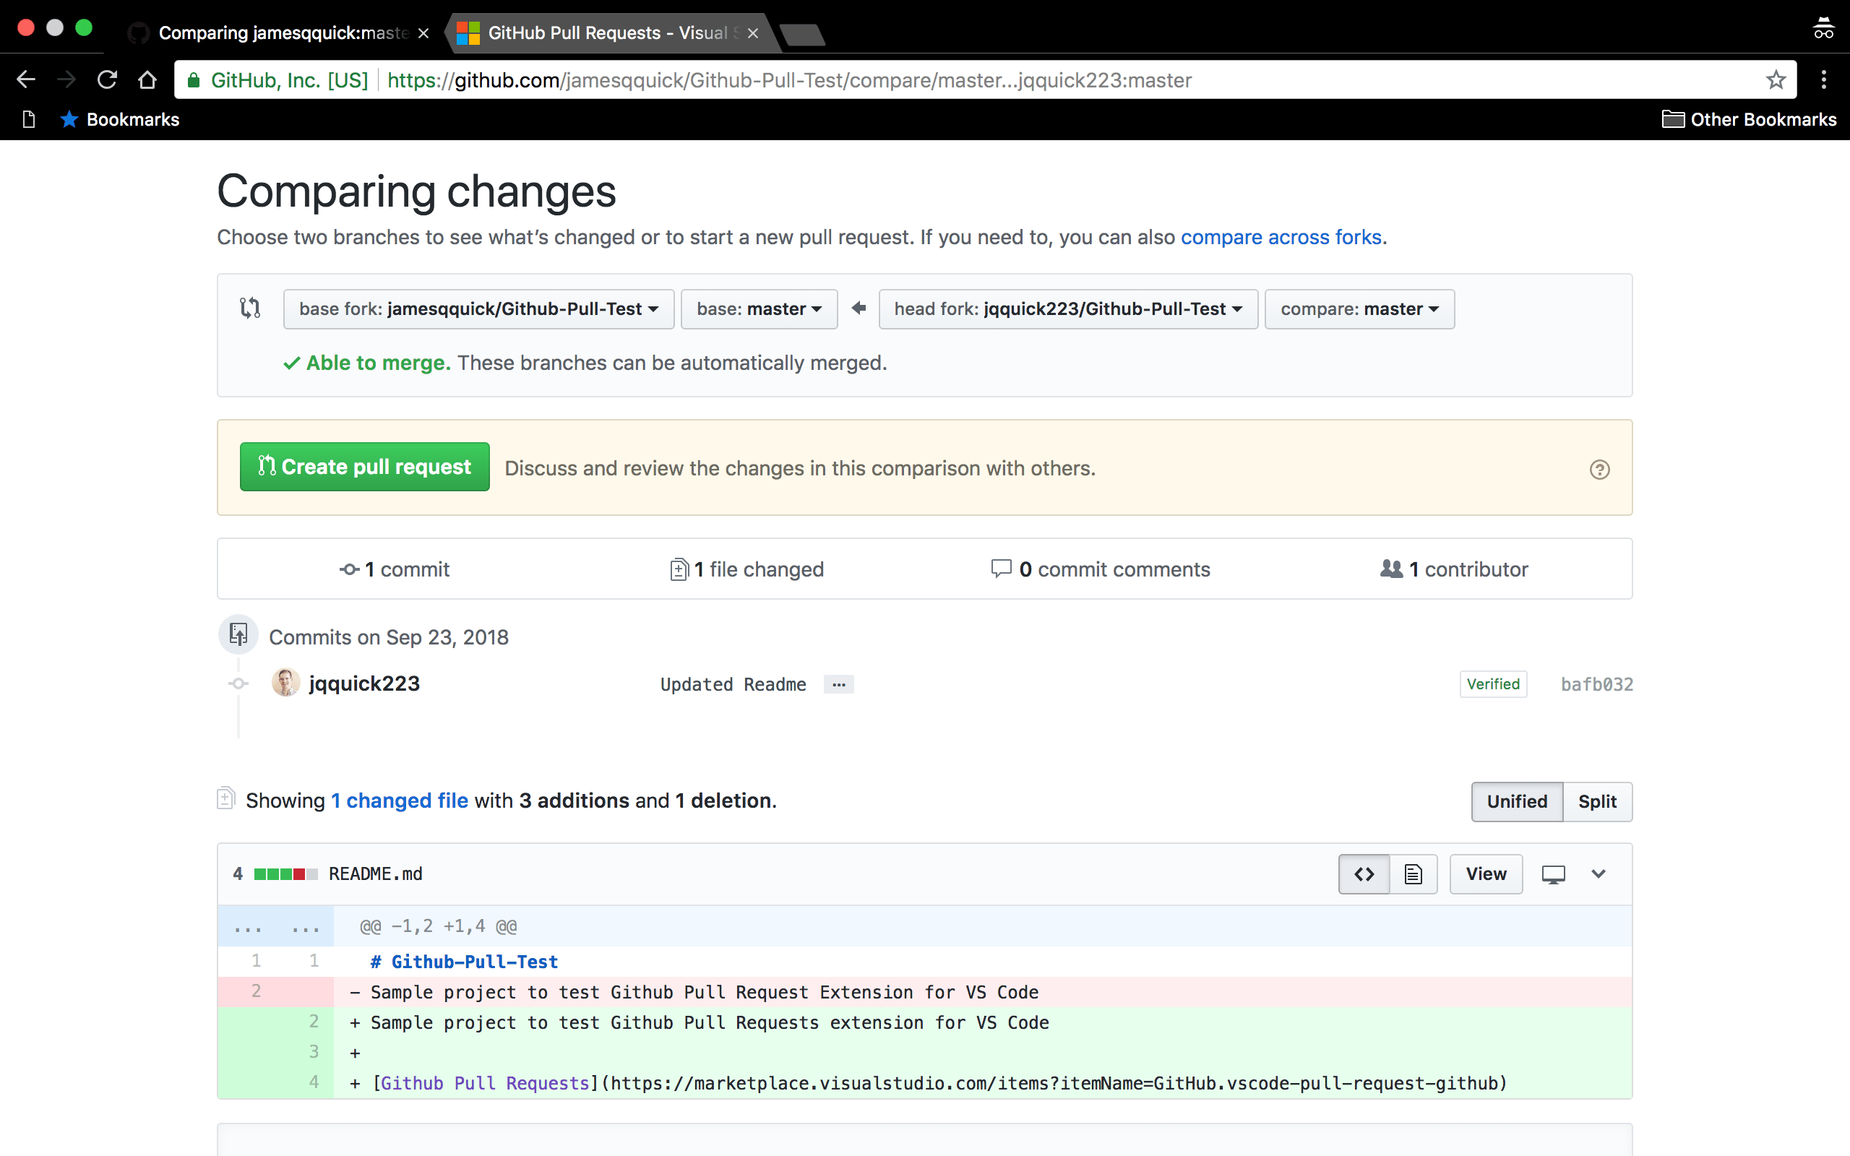Open Updated Readme commit link

(733, 684)
